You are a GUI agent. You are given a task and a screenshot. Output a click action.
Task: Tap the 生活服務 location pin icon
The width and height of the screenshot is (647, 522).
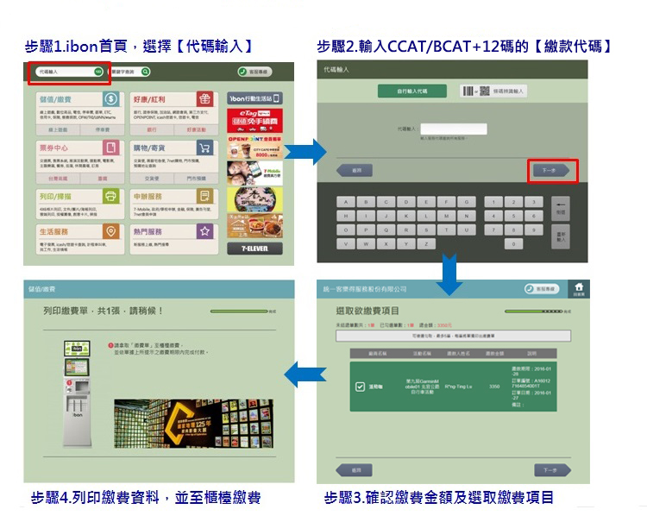click(111, 231)
